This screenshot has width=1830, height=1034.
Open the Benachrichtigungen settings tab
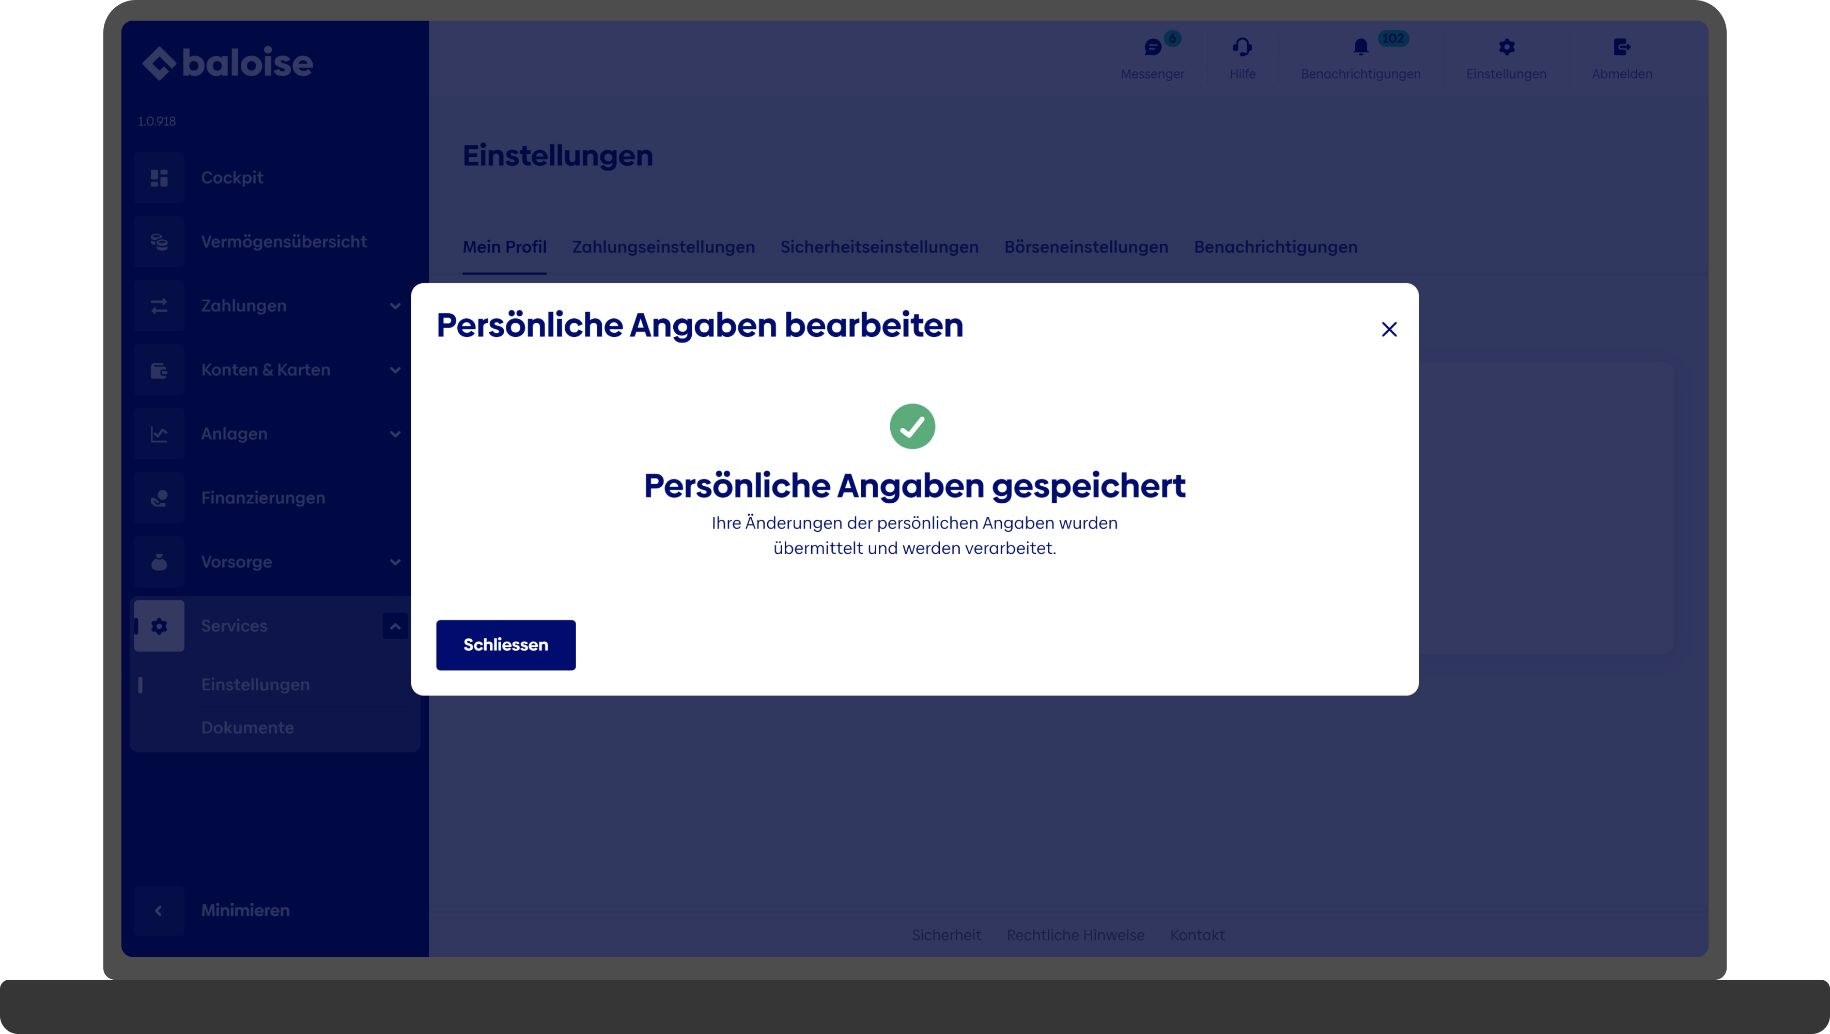click(x=1276, y=246)
